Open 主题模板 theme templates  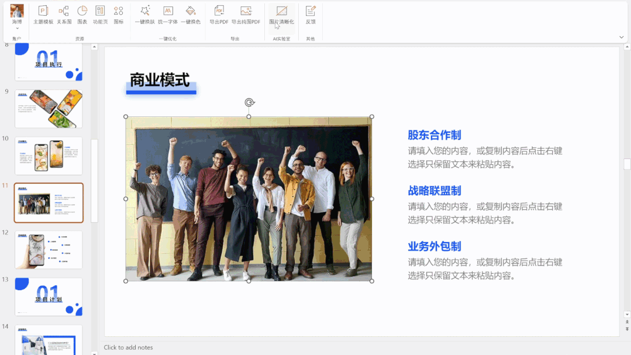43,15
